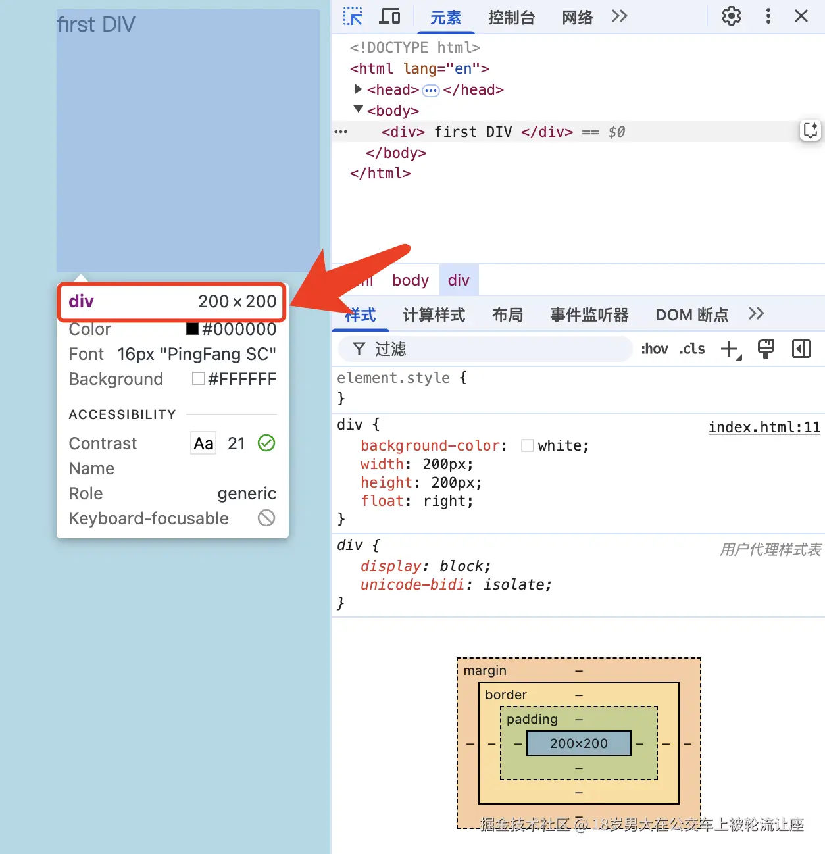Click the body breadcrumb

click(x=411, y=280)
